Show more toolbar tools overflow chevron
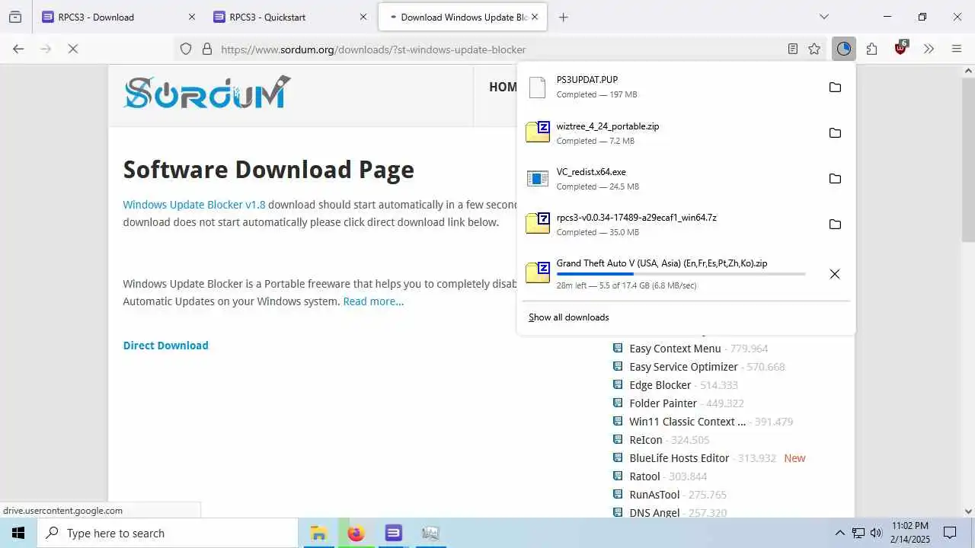 coord(929,49)
